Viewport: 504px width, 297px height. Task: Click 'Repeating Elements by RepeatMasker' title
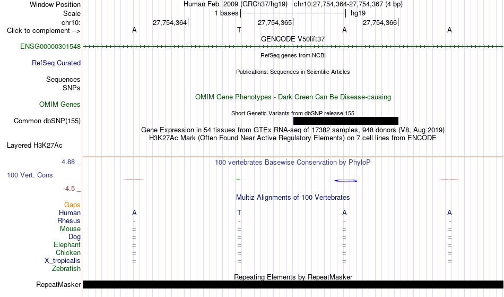[x=293, y=277]
